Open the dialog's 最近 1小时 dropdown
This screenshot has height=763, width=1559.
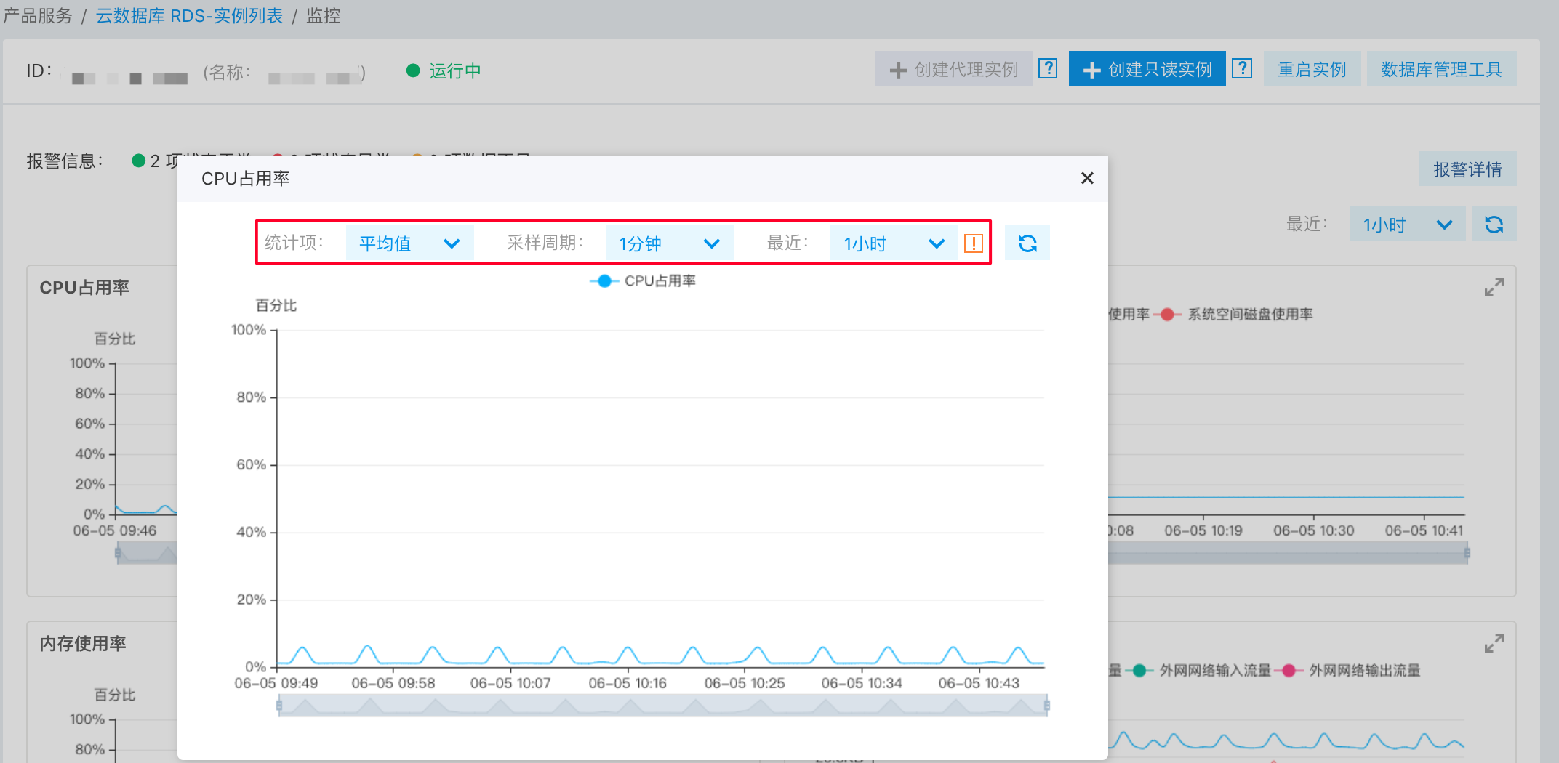click(893, 243)
